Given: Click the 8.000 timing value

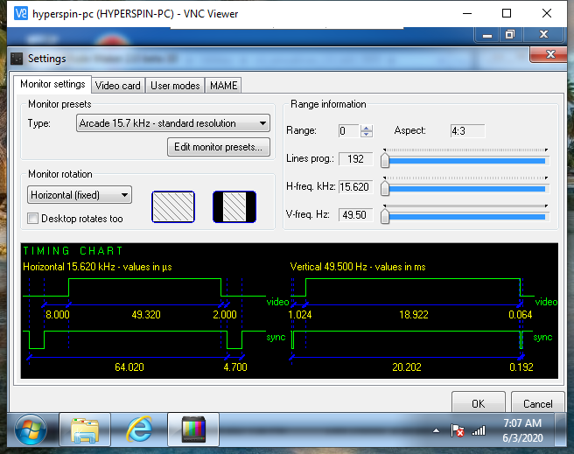Looking at the screenshot, I should (58, 315).
